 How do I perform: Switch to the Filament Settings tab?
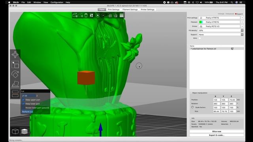tap(130, 9)
